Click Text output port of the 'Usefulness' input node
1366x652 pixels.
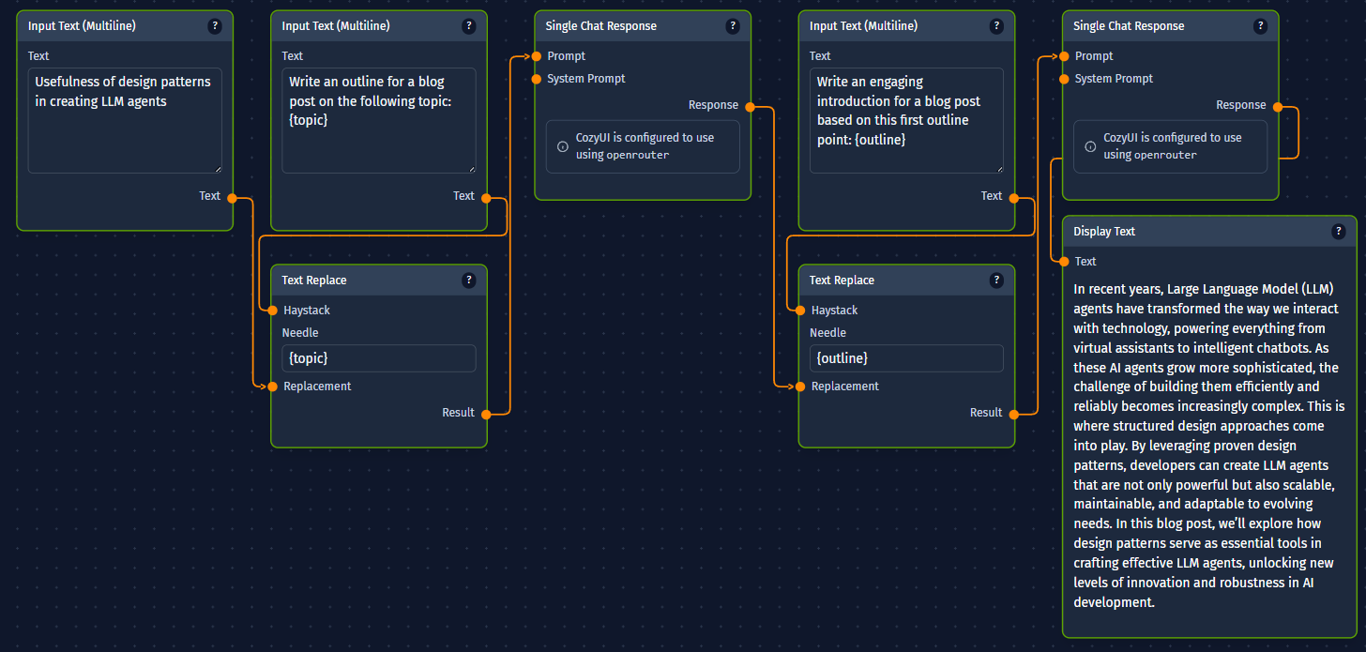coord(232,197)
